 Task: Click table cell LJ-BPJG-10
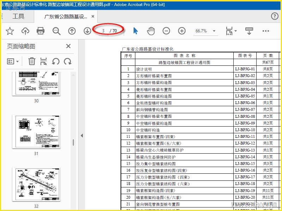(x=245, y=130)
